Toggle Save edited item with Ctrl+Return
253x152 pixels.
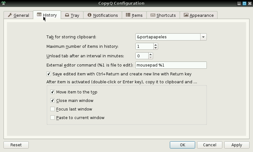coord(49,74)
